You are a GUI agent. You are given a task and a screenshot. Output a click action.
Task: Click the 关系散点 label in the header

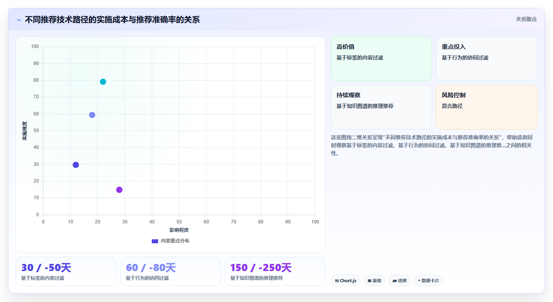pyautogui.click(x=526, y=19)
